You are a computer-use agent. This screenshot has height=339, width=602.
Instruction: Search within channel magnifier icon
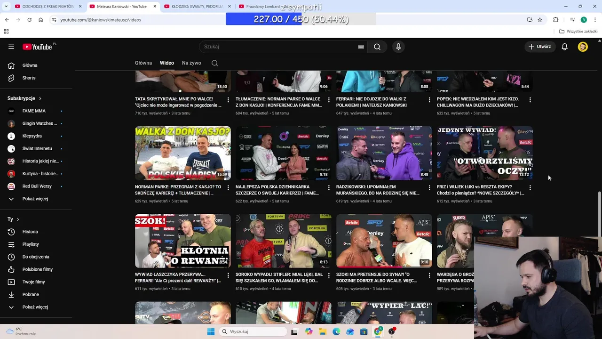(x=214, y=63)
